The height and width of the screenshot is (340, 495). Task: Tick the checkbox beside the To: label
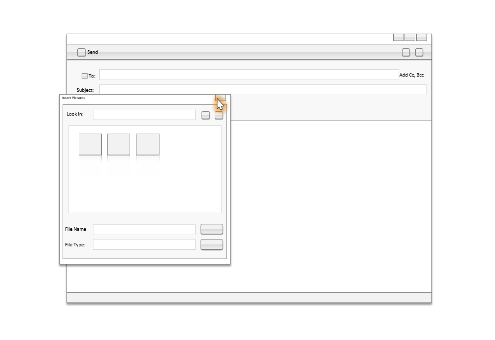[85, 76]
